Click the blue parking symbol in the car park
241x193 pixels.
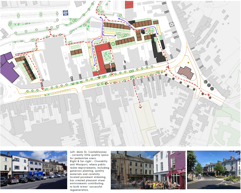pyautogui.click(x=65, y=12)
